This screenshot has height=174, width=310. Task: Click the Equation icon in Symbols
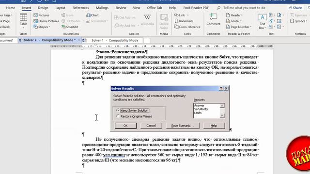[292, 15]
